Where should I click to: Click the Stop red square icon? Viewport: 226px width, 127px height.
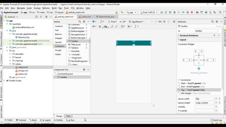click(192, 12)
